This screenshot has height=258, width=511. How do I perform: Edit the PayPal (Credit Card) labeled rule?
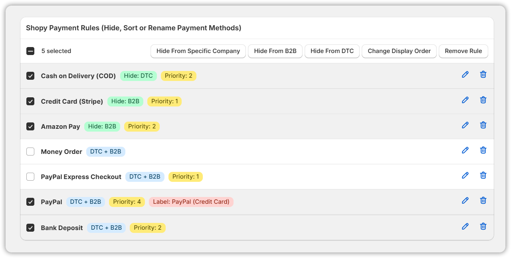click(x=465, y=200)
